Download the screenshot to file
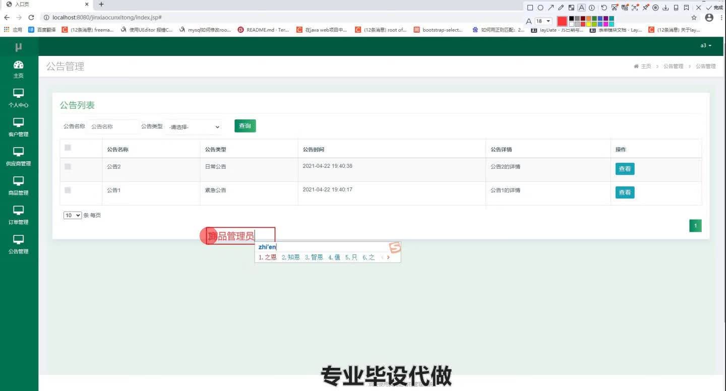The image size is (726, 391). [665, 8]
